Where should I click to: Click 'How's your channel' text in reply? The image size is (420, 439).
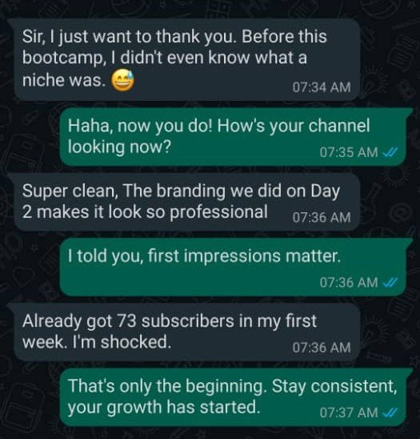pyautogui.click(x=294, y=126)
